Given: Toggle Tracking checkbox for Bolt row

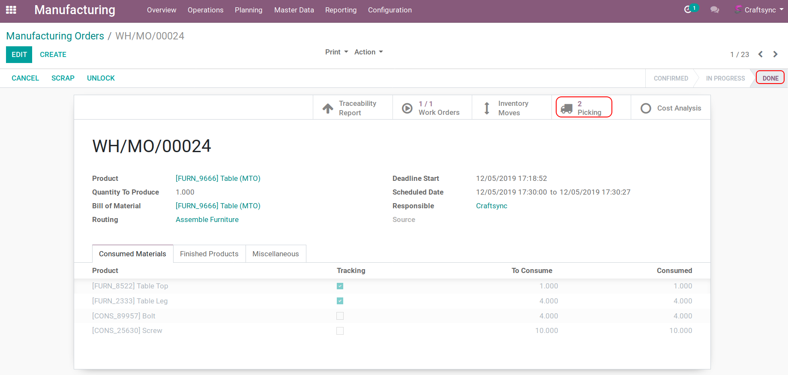Looking at the screenshot, I should click(x=340, y=316).
